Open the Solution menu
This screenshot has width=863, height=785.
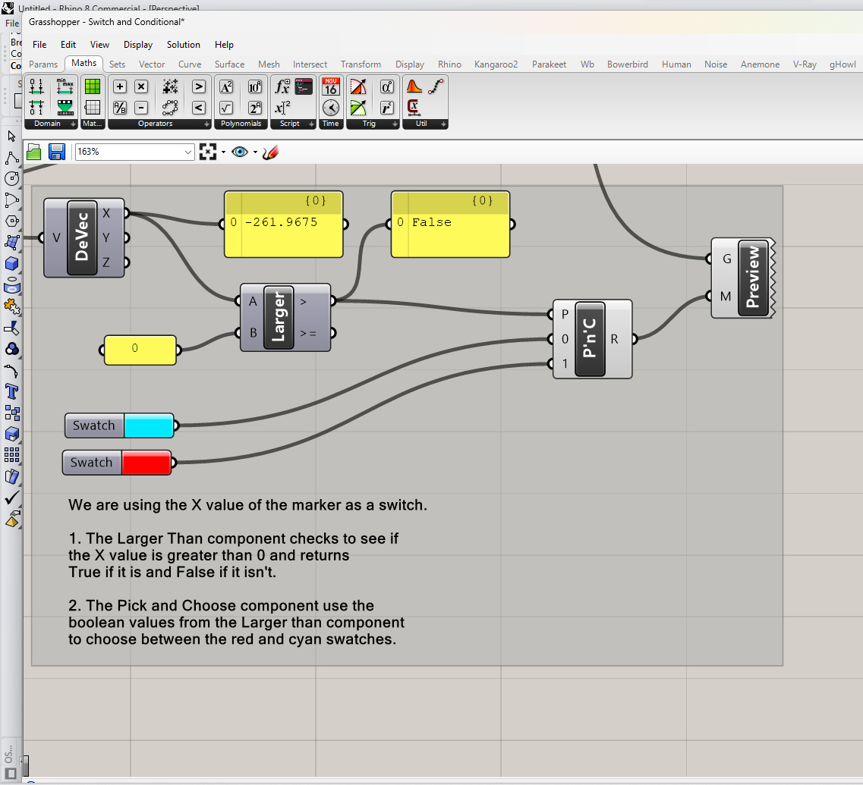[183, 45]
